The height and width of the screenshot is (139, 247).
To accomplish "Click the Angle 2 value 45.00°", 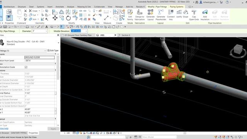I will 39,109.
